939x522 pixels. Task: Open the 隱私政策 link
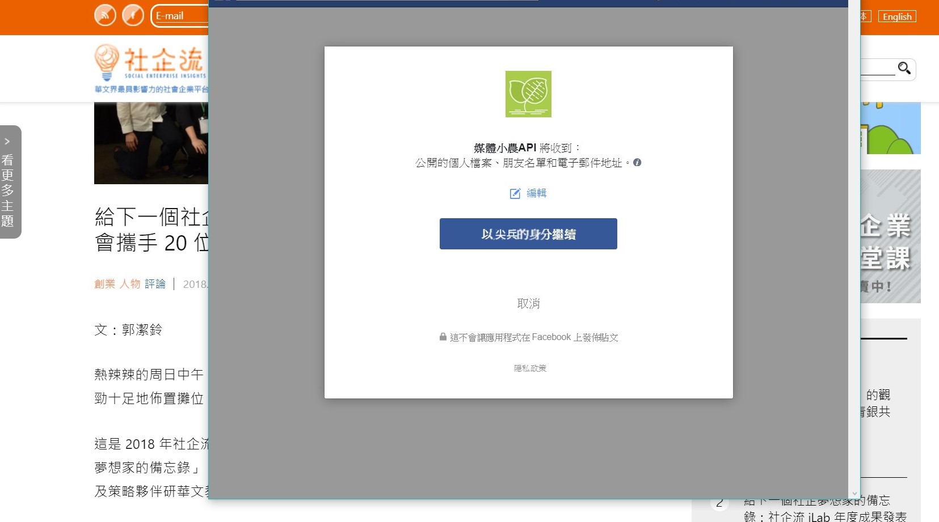coord(530,368)
